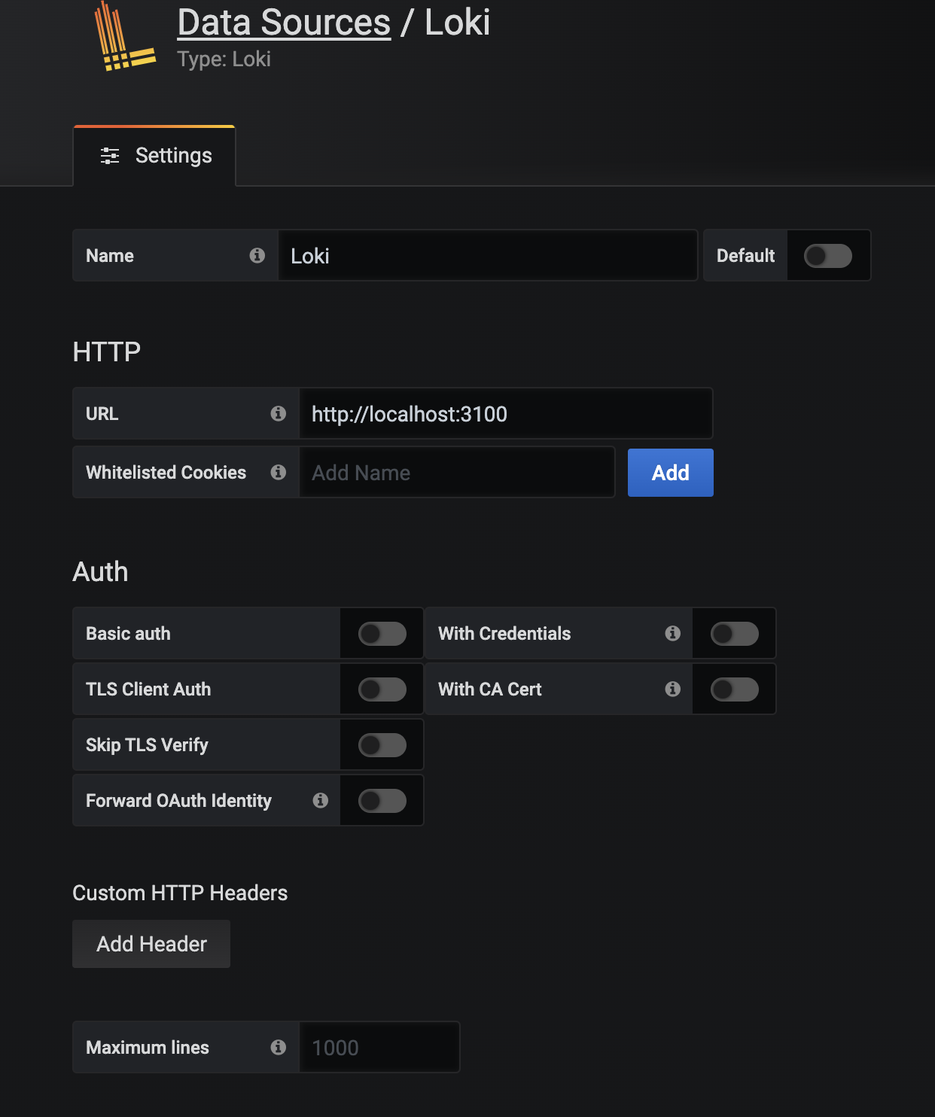The height and width of the screenshot is (1117, 935).
Task: Turn on TLS Client Auth
Action: click(x=382, y=689)
